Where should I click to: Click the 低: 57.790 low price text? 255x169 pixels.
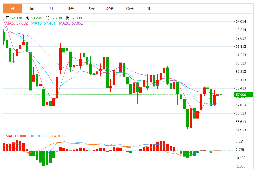[54, 18]
